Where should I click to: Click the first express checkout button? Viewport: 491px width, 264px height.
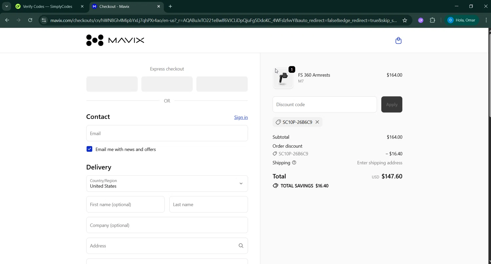point(112,84)
